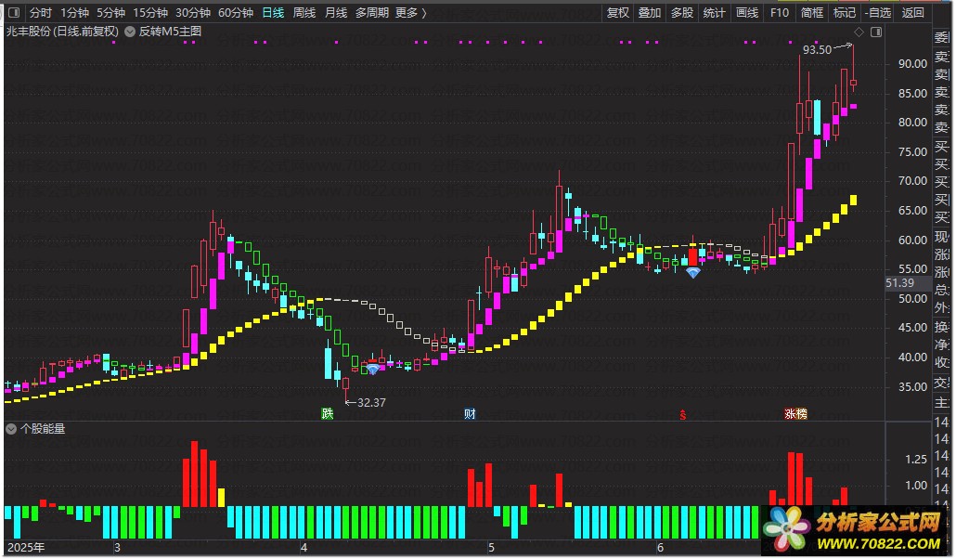Click the blue diamond signal in June
The image size is (956, 559).
[693, 273]
